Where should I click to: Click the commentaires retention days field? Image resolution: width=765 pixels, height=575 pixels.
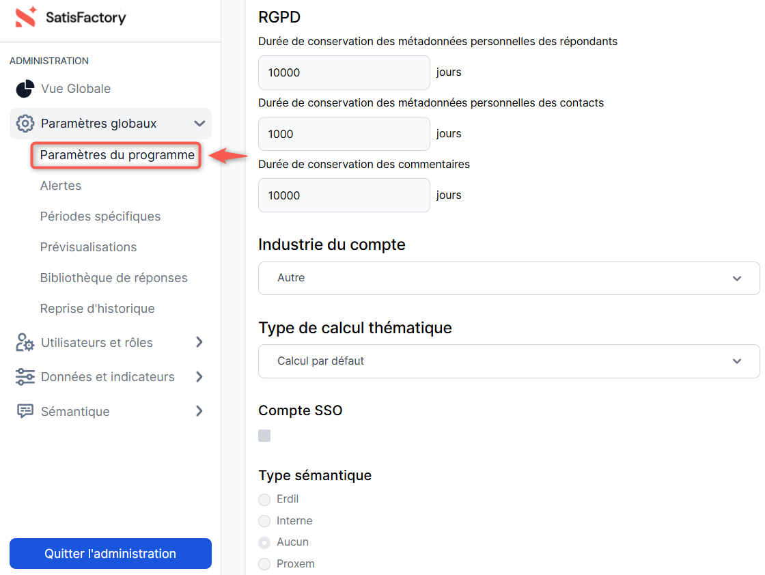click(x=344, y=195)
